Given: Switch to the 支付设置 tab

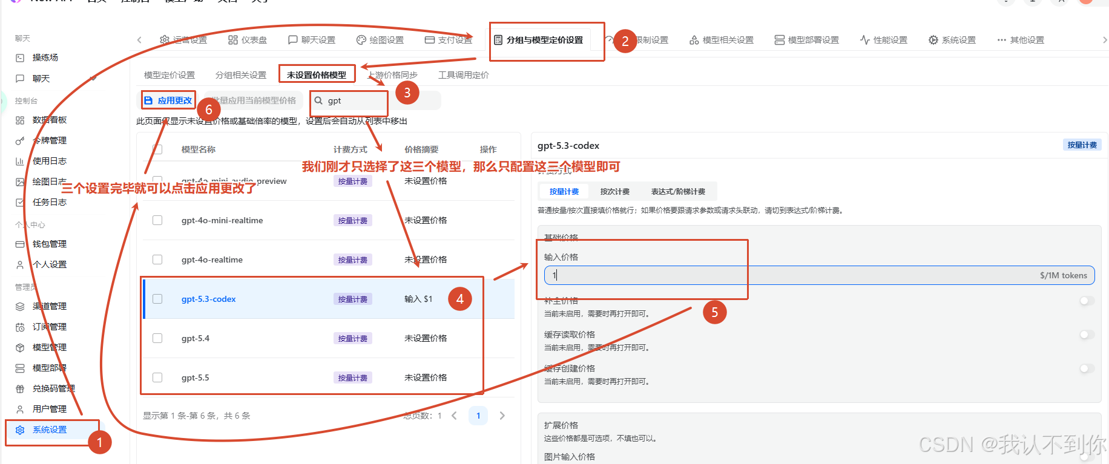Looking at the screenshot, I should coord(449,40).
